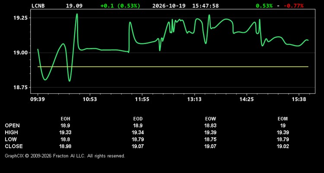Select the 10:53 time axis label
The height and width of the screenshot is (173, 324).
(x=90, y=99)
